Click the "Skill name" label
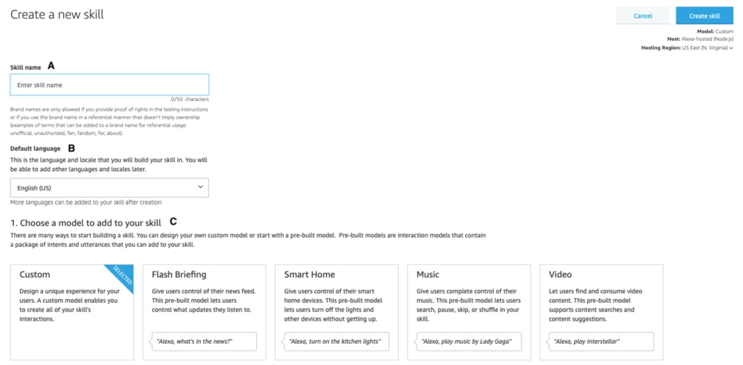The image size is (743, 365). click(x=25, y=67)
